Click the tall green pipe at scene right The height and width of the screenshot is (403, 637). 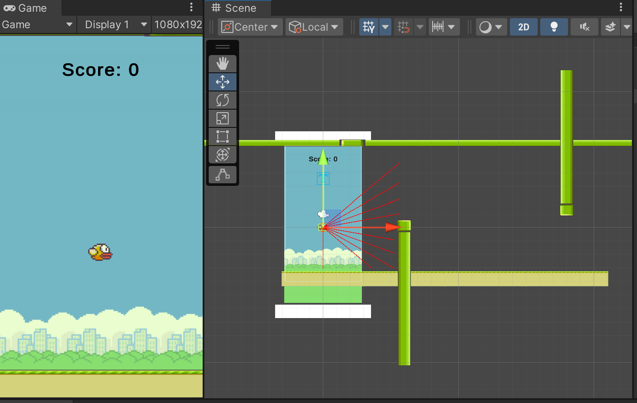point(566,143)
